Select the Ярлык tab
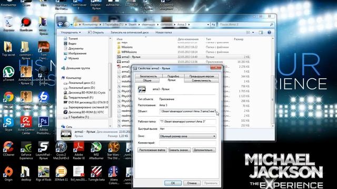Viewport: 337px width, 189px height. tap(172, 80)
